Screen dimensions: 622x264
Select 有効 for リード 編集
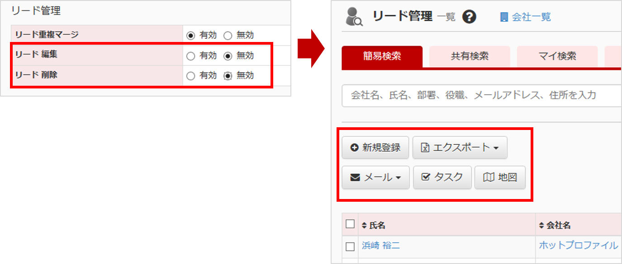(190, 56)
